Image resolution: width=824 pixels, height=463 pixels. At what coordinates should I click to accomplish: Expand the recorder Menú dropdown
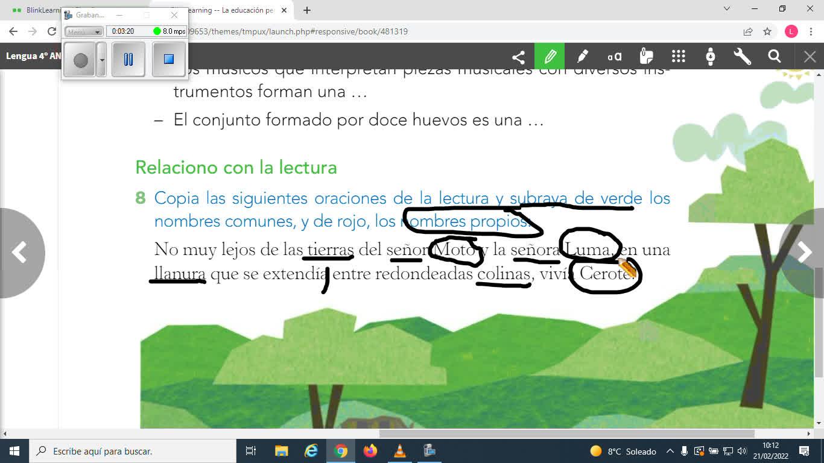(84, 31)
